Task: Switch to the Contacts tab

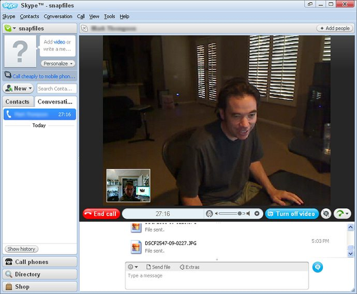Action: coord(18,102)
